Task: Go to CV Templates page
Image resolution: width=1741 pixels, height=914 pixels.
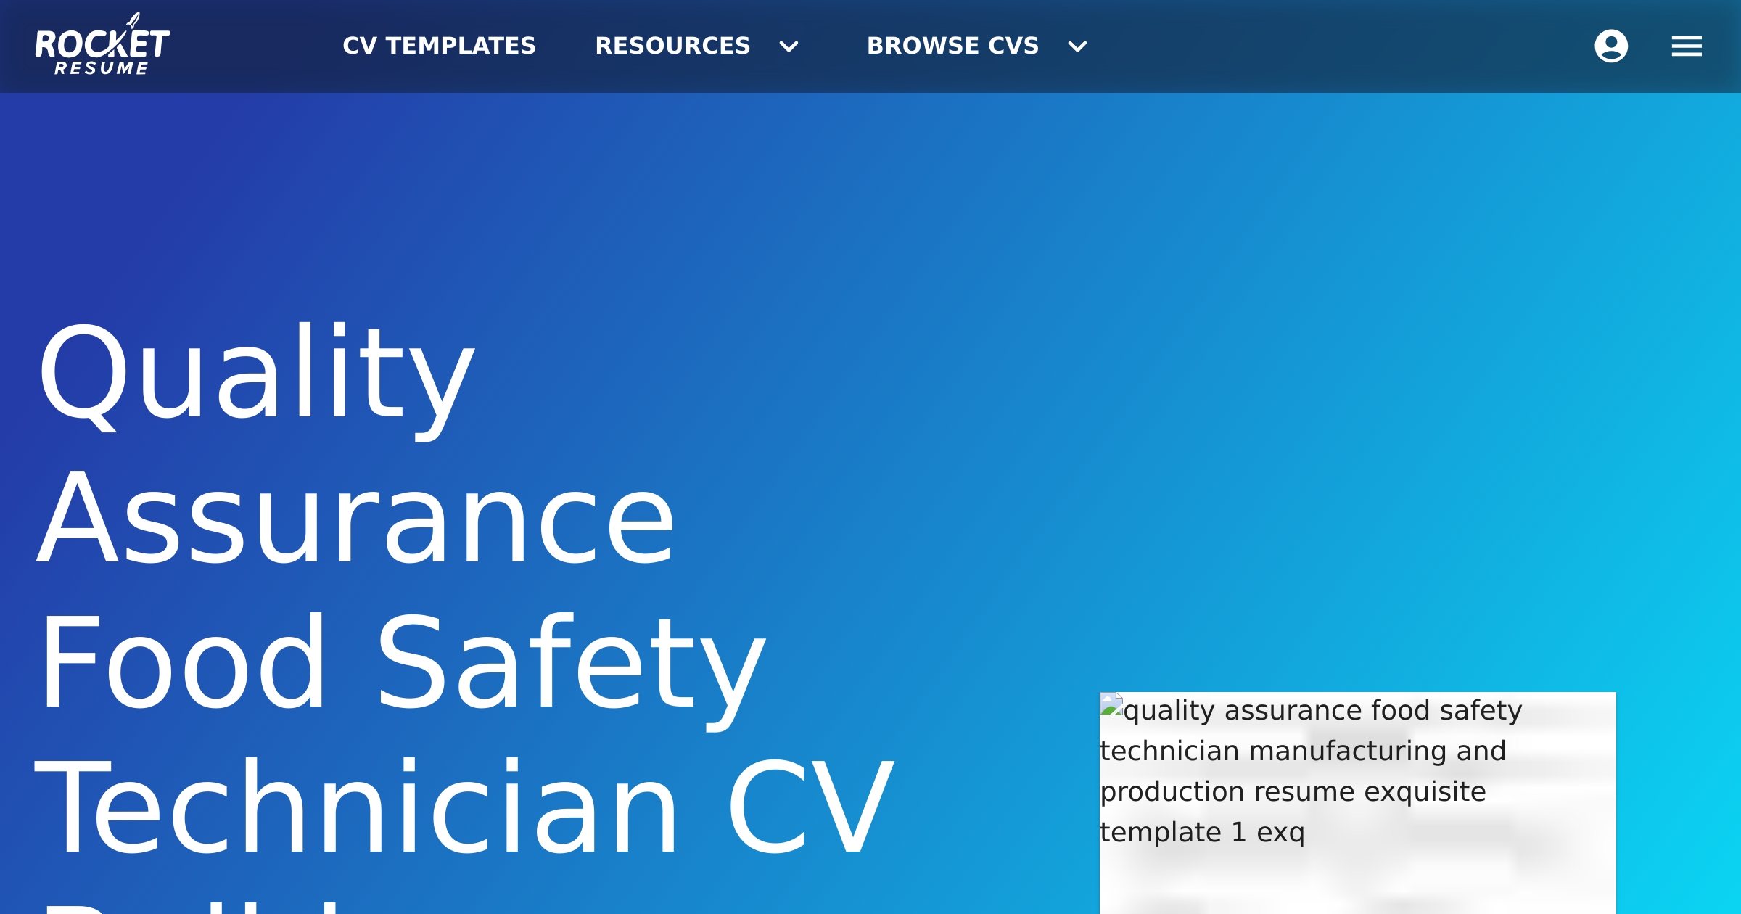Action: pos(439,46)
